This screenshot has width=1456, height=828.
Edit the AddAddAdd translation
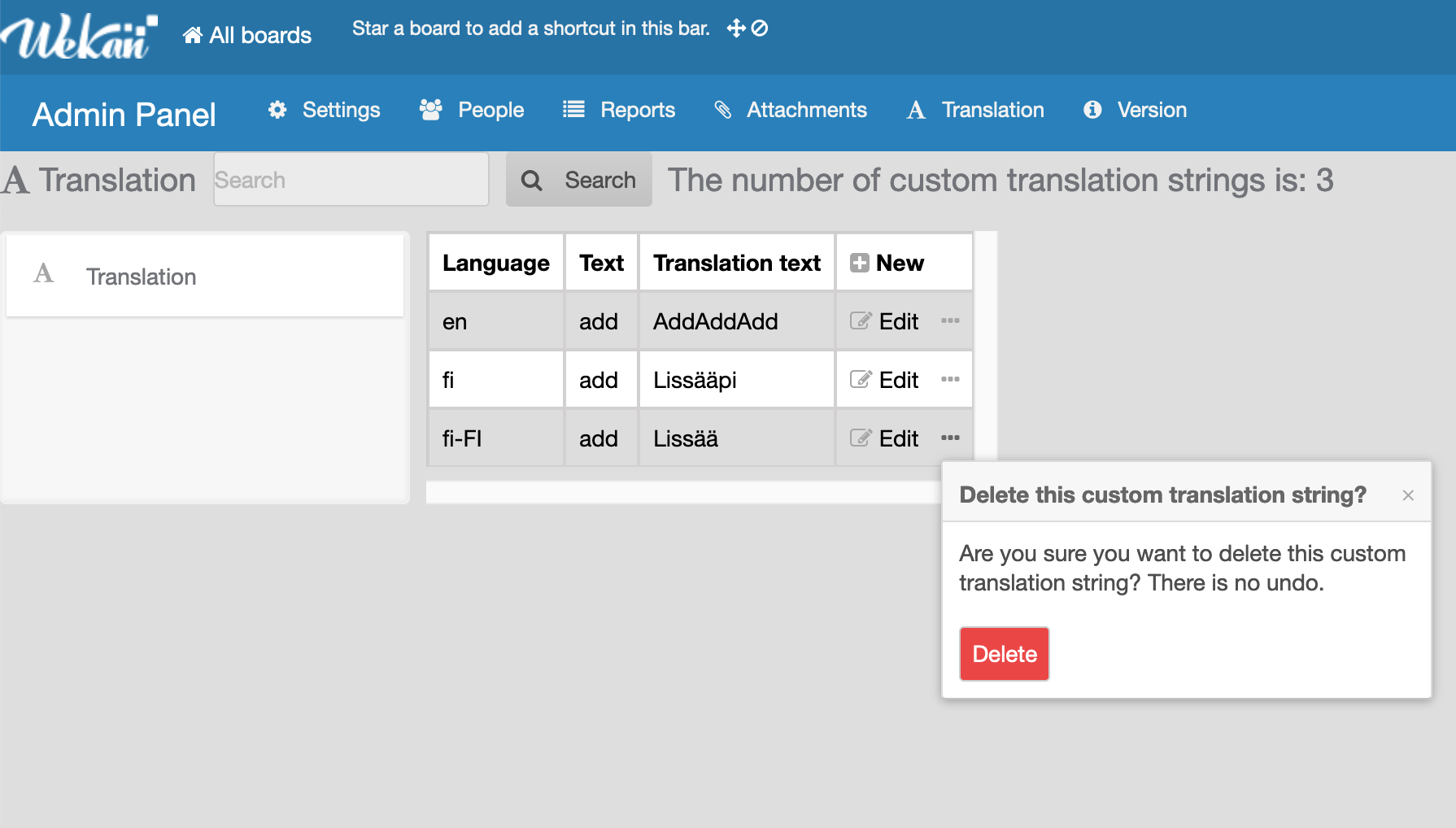point(885,321)
